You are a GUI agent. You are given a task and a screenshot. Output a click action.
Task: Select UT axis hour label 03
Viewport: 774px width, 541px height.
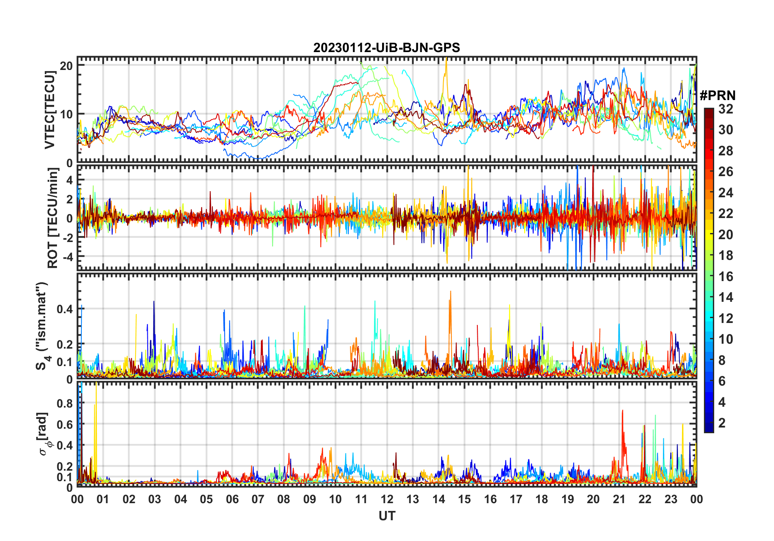[155, 499]
